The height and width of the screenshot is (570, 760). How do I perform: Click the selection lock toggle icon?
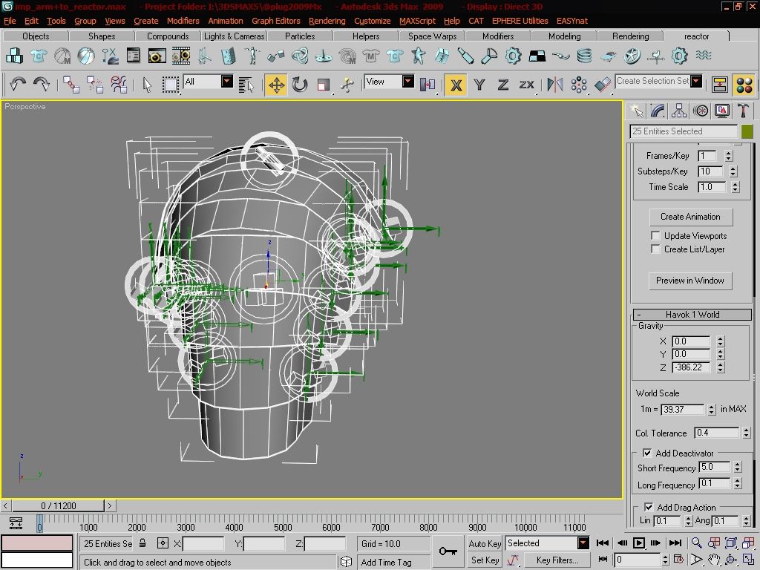tap(142, 543)
